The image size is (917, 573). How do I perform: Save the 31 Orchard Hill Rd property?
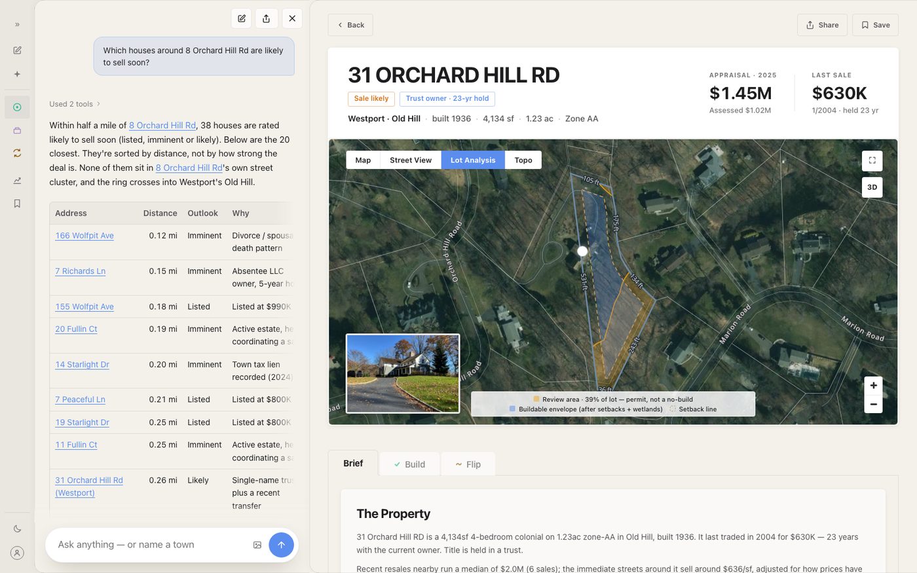875,25
